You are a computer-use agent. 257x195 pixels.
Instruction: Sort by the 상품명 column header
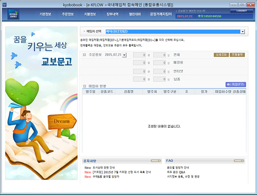pyautogui.click(x=129, y=92)
